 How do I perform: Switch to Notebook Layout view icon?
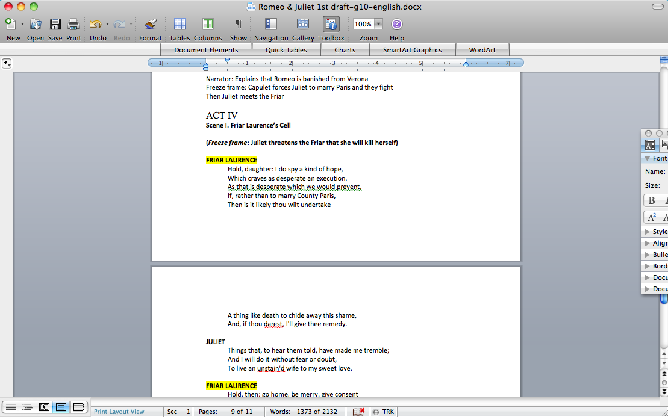point(78,407)
